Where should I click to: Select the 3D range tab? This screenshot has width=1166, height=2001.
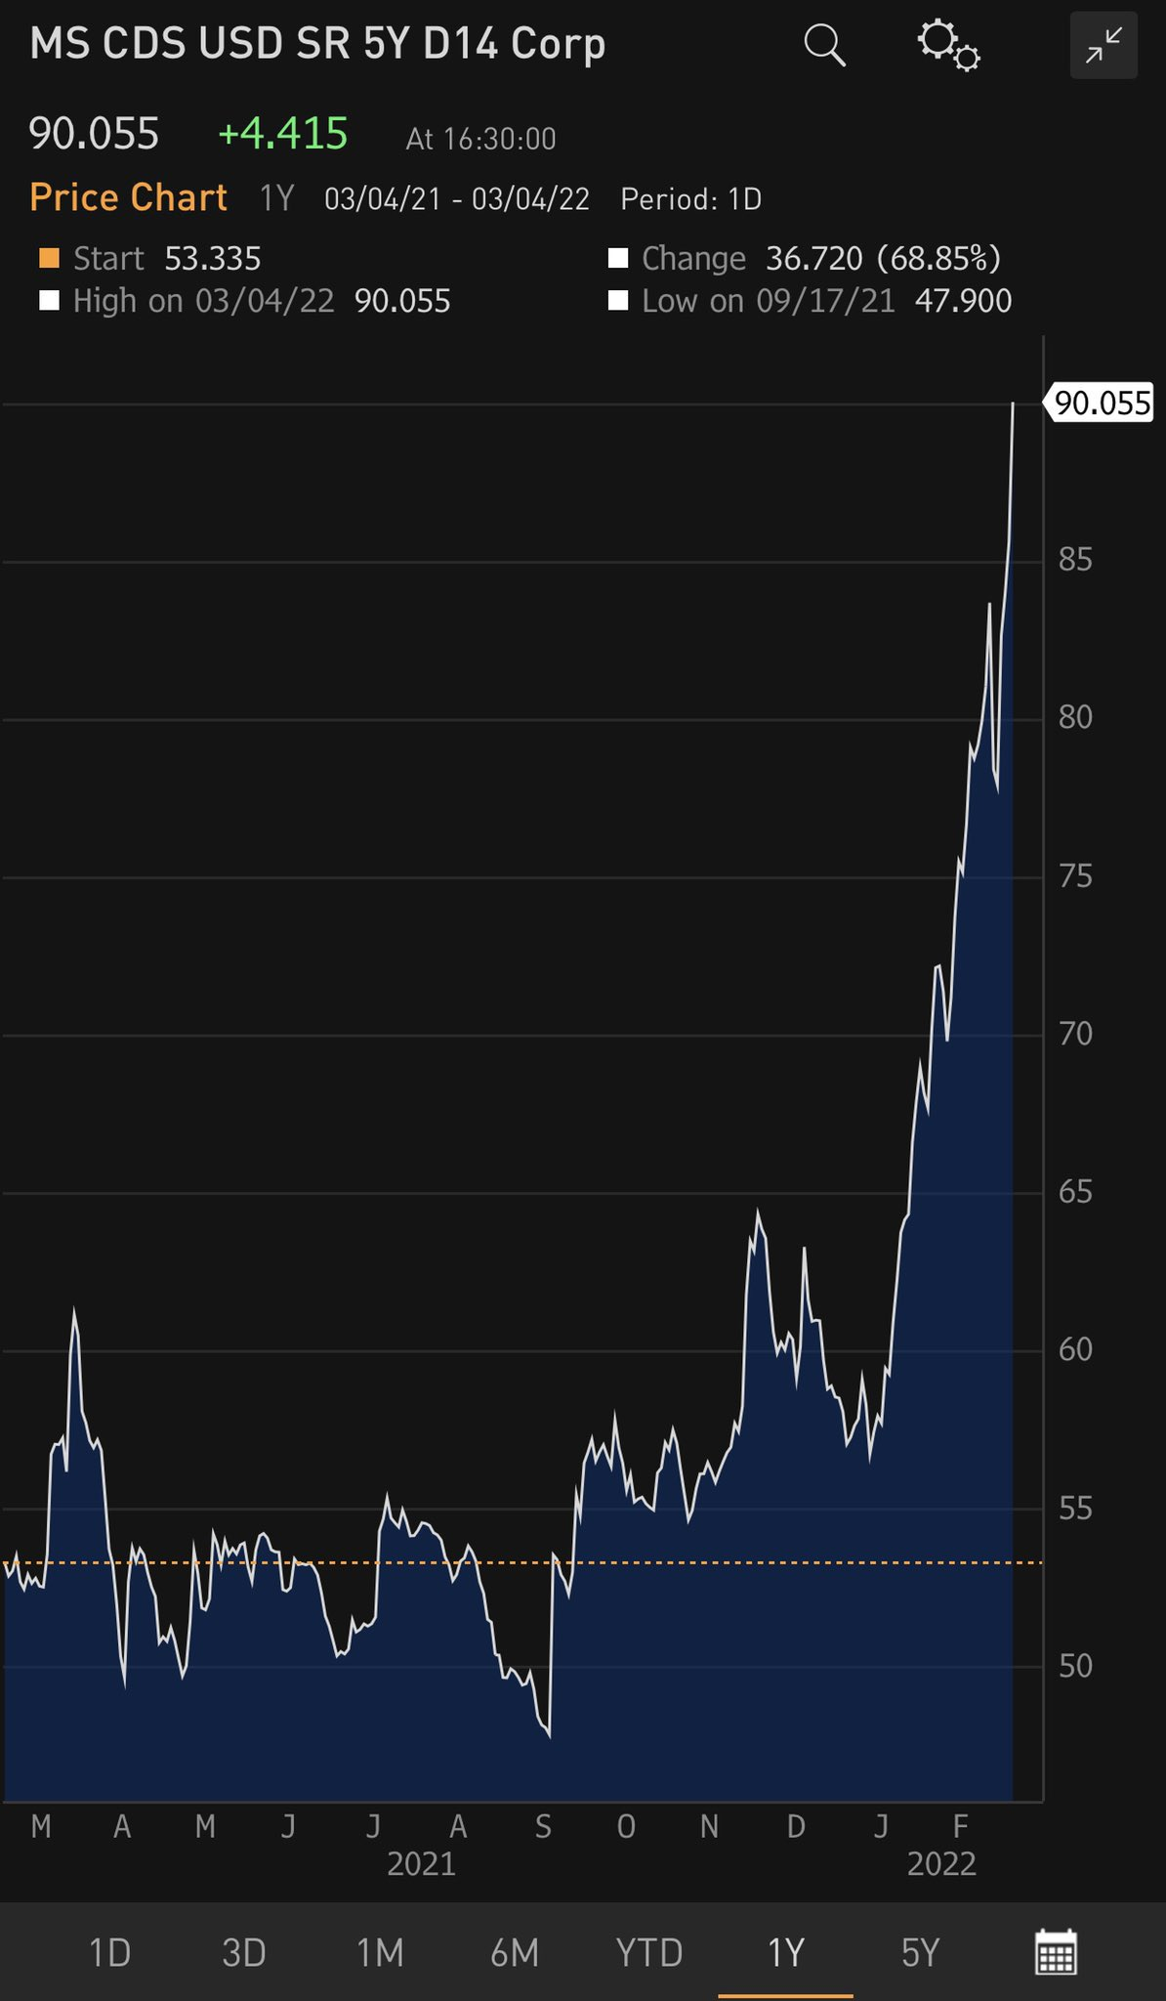point(244,1952)
